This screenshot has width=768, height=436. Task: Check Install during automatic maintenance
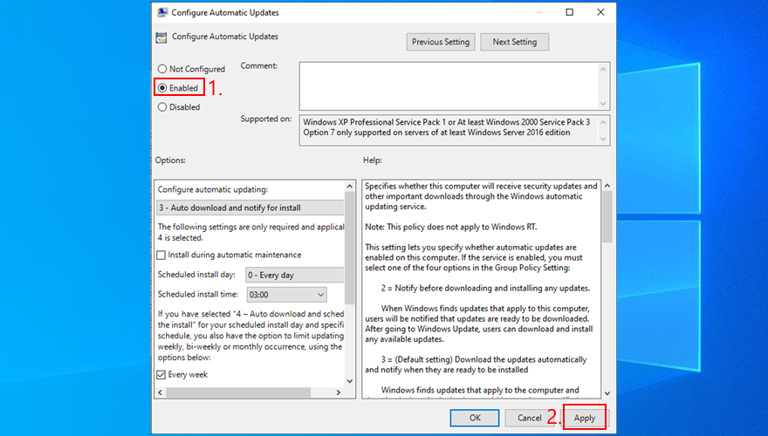pos(161,255)
